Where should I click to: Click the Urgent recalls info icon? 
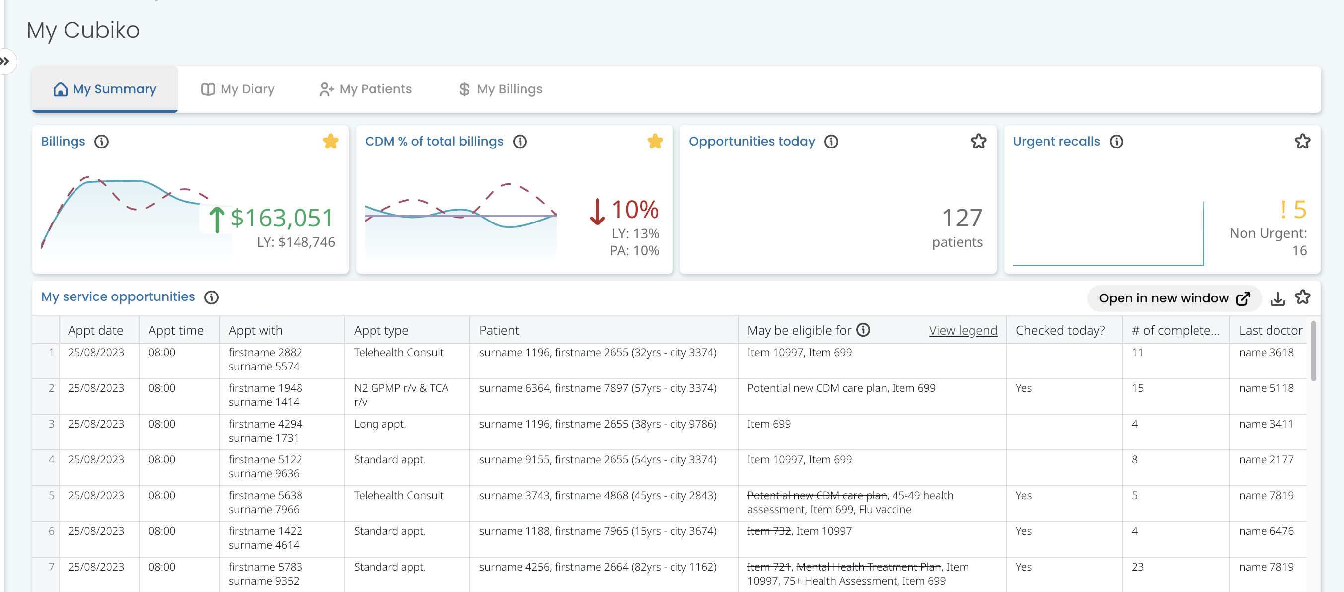[1116, 142]
